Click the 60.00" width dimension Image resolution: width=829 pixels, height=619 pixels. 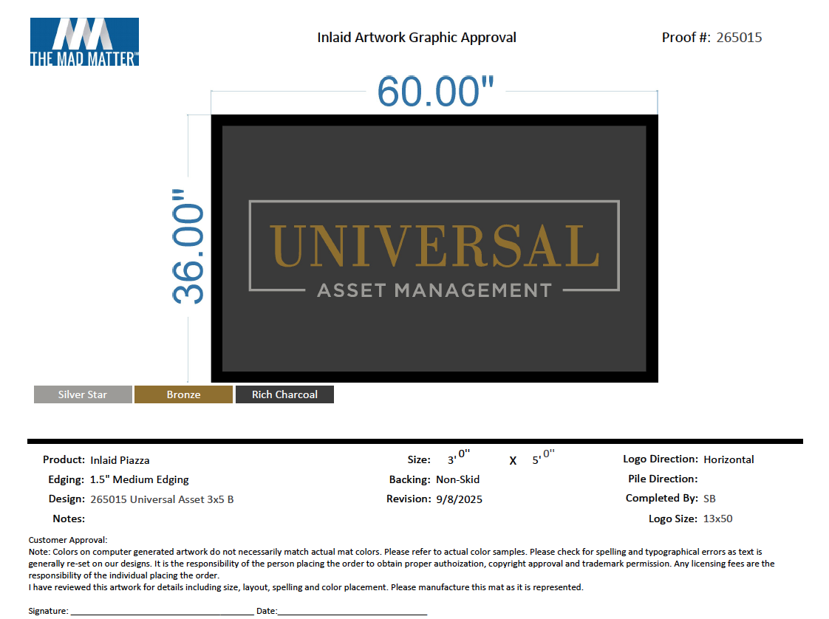[436, 92]
